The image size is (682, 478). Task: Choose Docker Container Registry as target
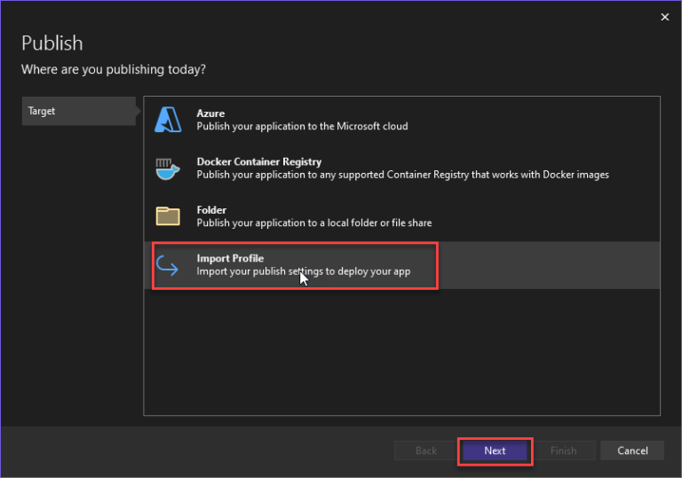258,162
